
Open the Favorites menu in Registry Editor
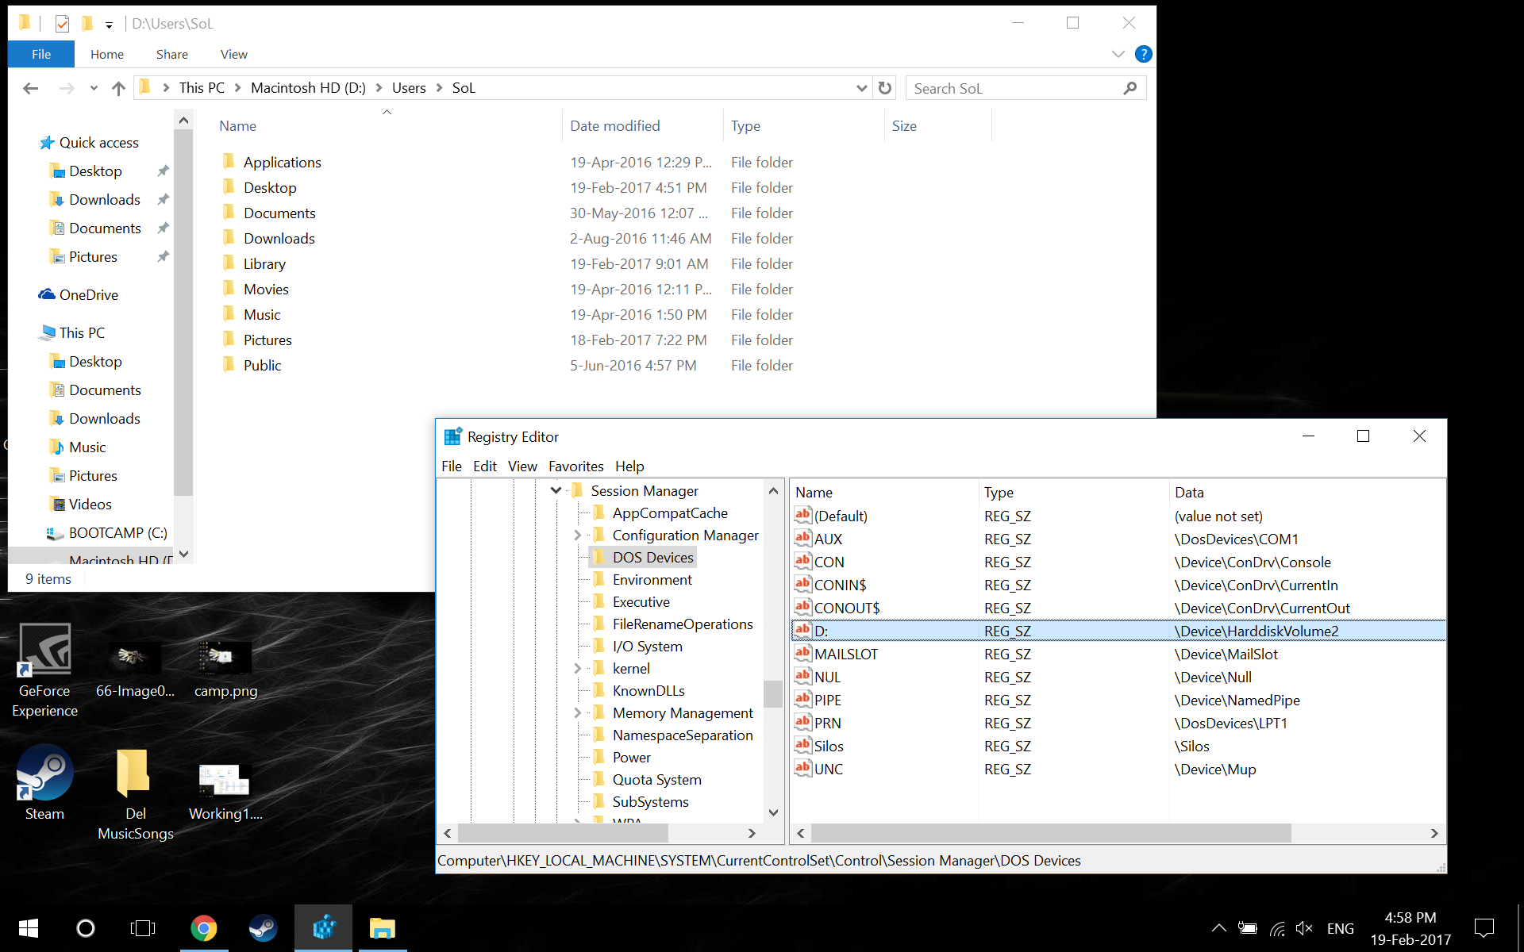pyautogui.click(x=575, y=466)
